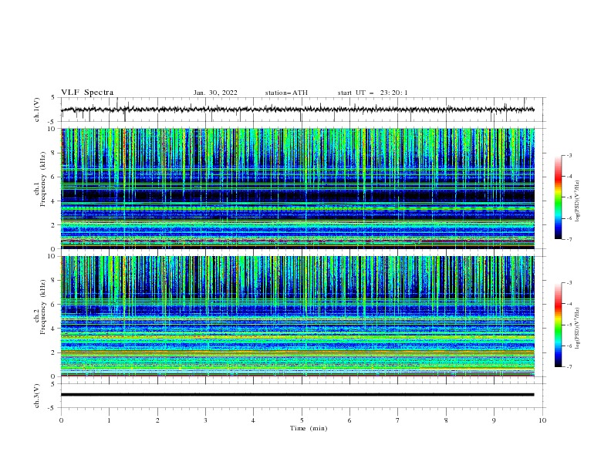
Task: Click time-axis tick label "10" at the right end
Action: pyautogui.click(x=542, y=420)
